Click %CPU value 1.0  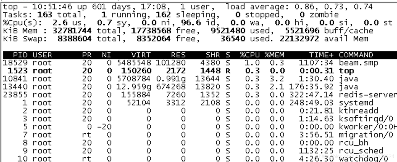pos(253,63)
